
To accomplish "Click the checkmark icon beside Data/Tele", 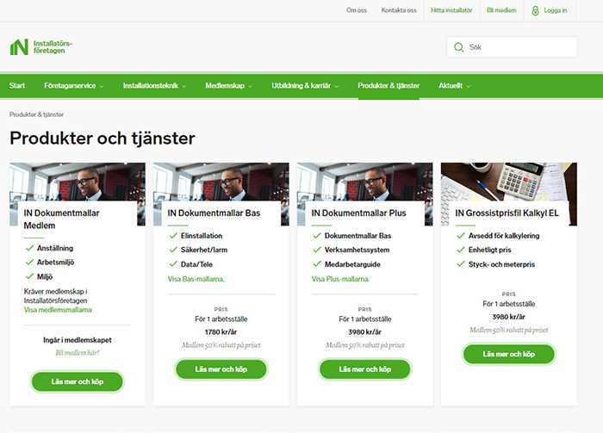I will click(173, 264).
